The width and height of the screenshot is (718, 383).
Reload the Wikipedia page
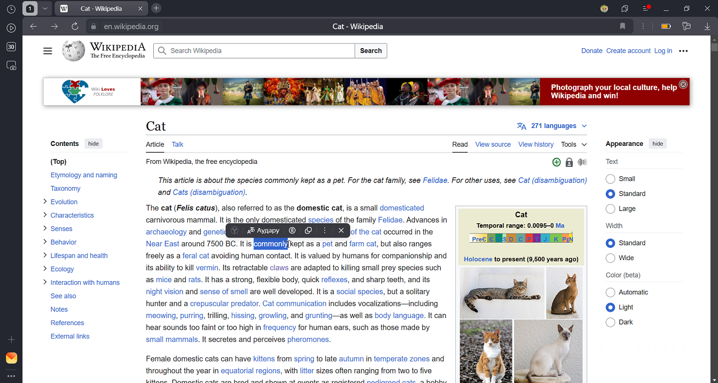click(75, 27)
